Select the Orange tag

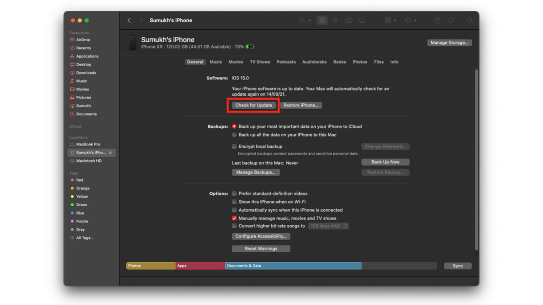[83, 188]
